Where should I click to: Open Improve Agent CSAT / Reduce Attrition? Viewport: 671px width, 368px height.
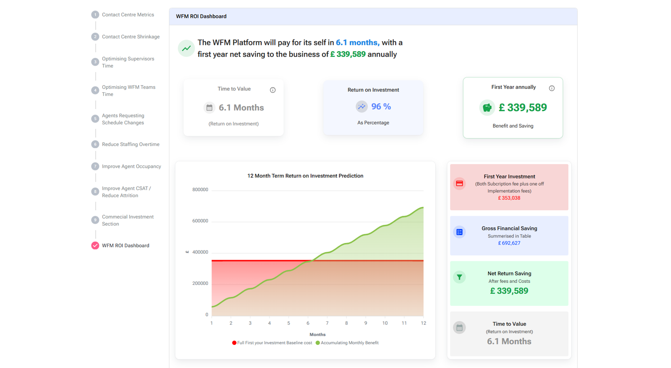click(x=126, y=192)
